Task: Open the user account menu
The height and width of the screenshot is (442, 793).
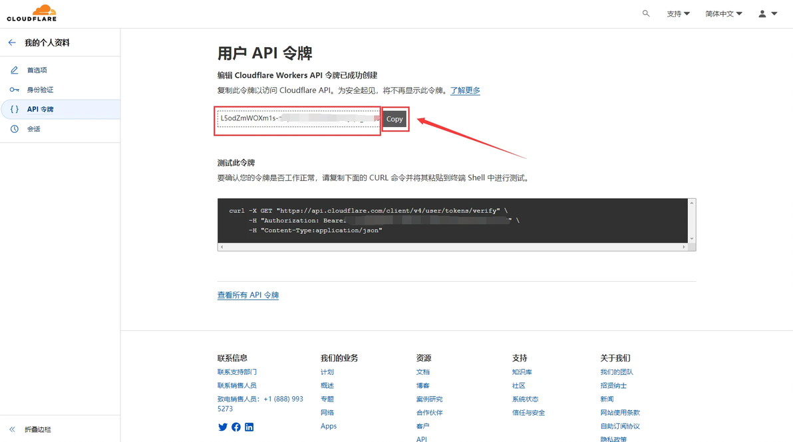Action: pos(767,14)
